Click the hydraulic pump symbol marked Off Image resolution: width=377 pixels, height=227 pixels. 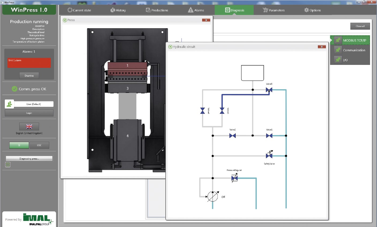pyautogui.click(x=213, y=197)
